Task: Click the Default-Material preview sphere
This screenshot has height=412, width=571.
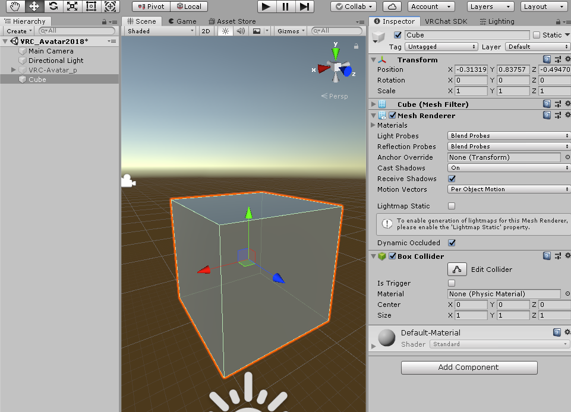Action: click(x=386, y=338)
